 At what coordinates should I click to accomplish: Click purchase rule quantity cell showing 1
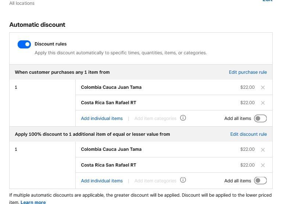(x=16, y=87)
